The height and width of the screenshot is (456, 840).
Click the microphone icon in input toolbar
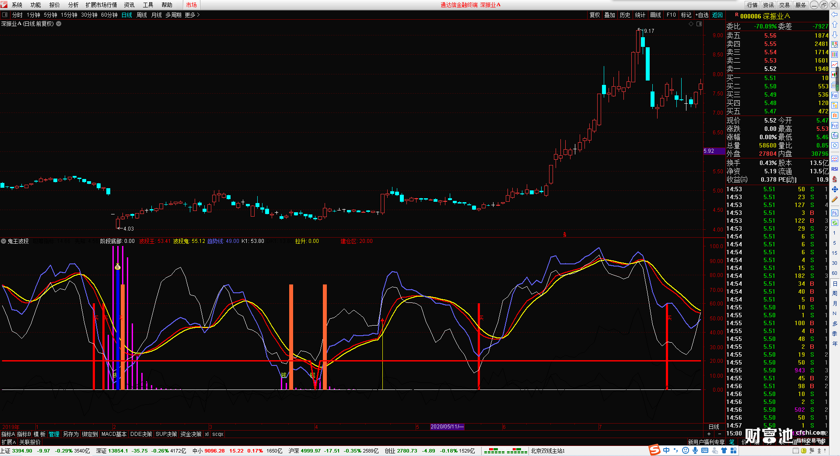click(x=695, y=450)
